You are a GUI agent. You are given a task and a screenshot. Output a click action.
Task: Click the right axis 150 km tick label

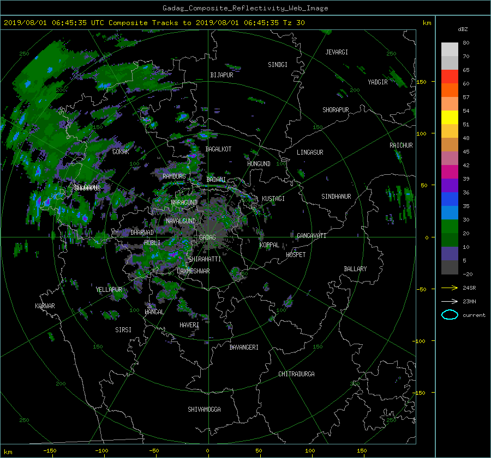click(421, 82)
